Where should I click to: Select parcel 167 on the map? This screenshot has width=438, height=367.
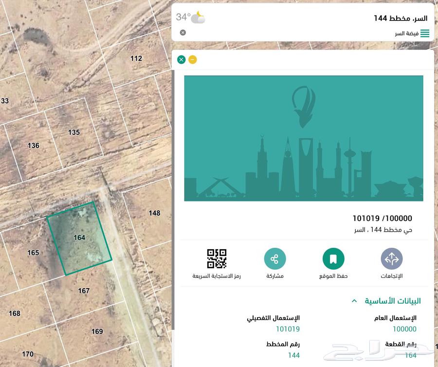coord(84,291)
